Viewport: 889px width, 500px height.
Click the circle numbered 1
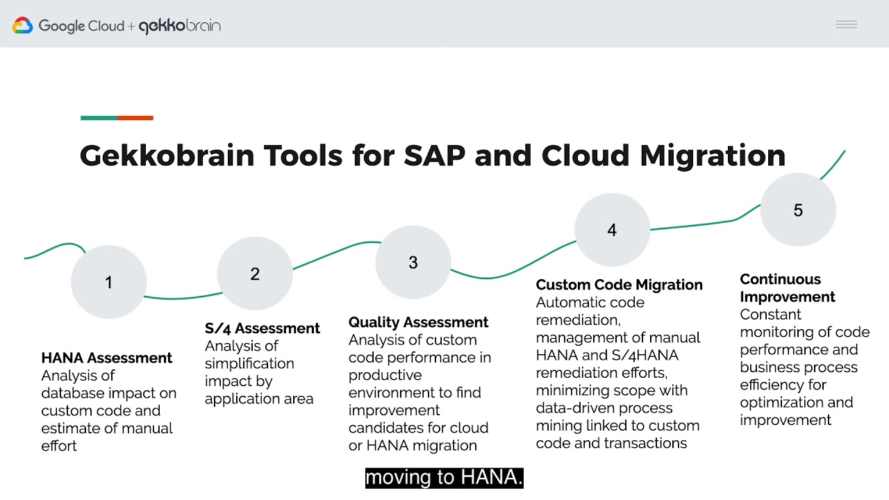tap(109, 282)
